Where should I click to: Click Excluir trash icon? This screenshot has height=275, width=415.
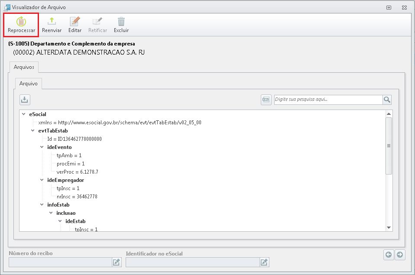point(121,25)
